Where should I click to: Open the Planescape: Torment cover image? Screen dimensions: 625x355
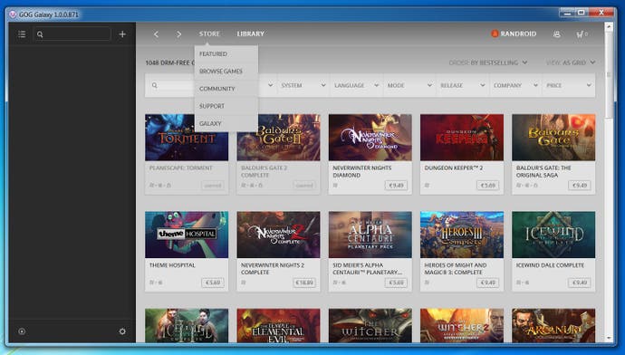coord(187,138)
